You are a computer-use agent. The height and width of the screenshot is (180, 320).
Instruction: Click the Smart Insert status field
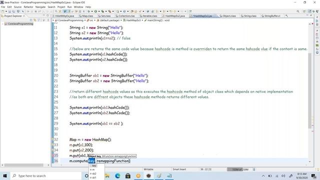click(179, 169)
